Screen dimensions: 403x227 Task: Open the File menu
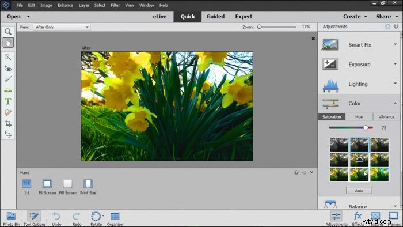[20, 5]
